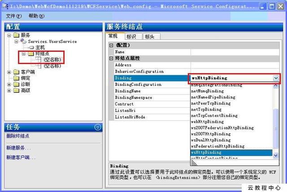The image size is (287, 192).
Task: Click the 新建服务... task link
Action: point(18,148)
